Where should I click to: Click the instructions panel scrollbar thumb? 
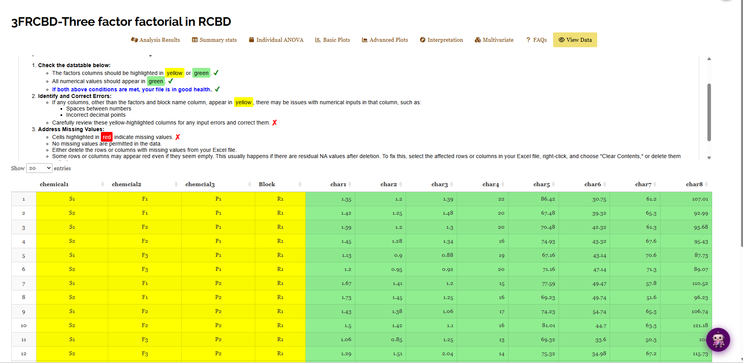(709, 112)
